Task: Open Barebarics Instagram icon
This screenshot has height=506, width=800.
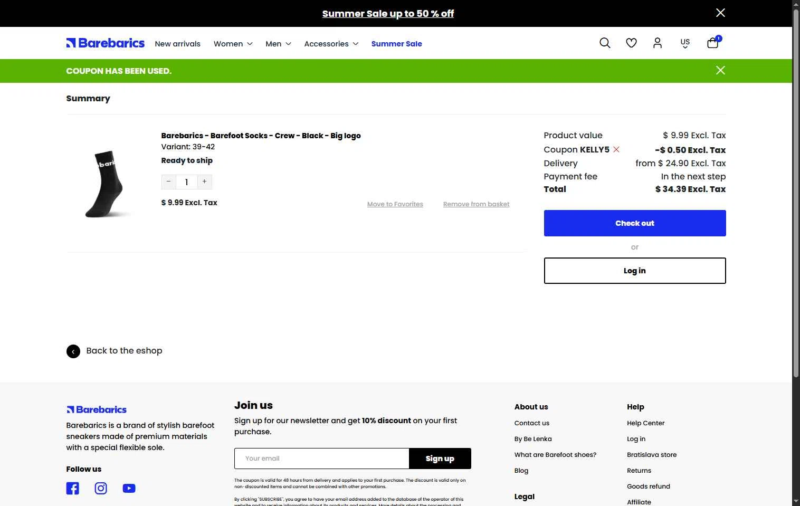Action: [x=101, y=489]
